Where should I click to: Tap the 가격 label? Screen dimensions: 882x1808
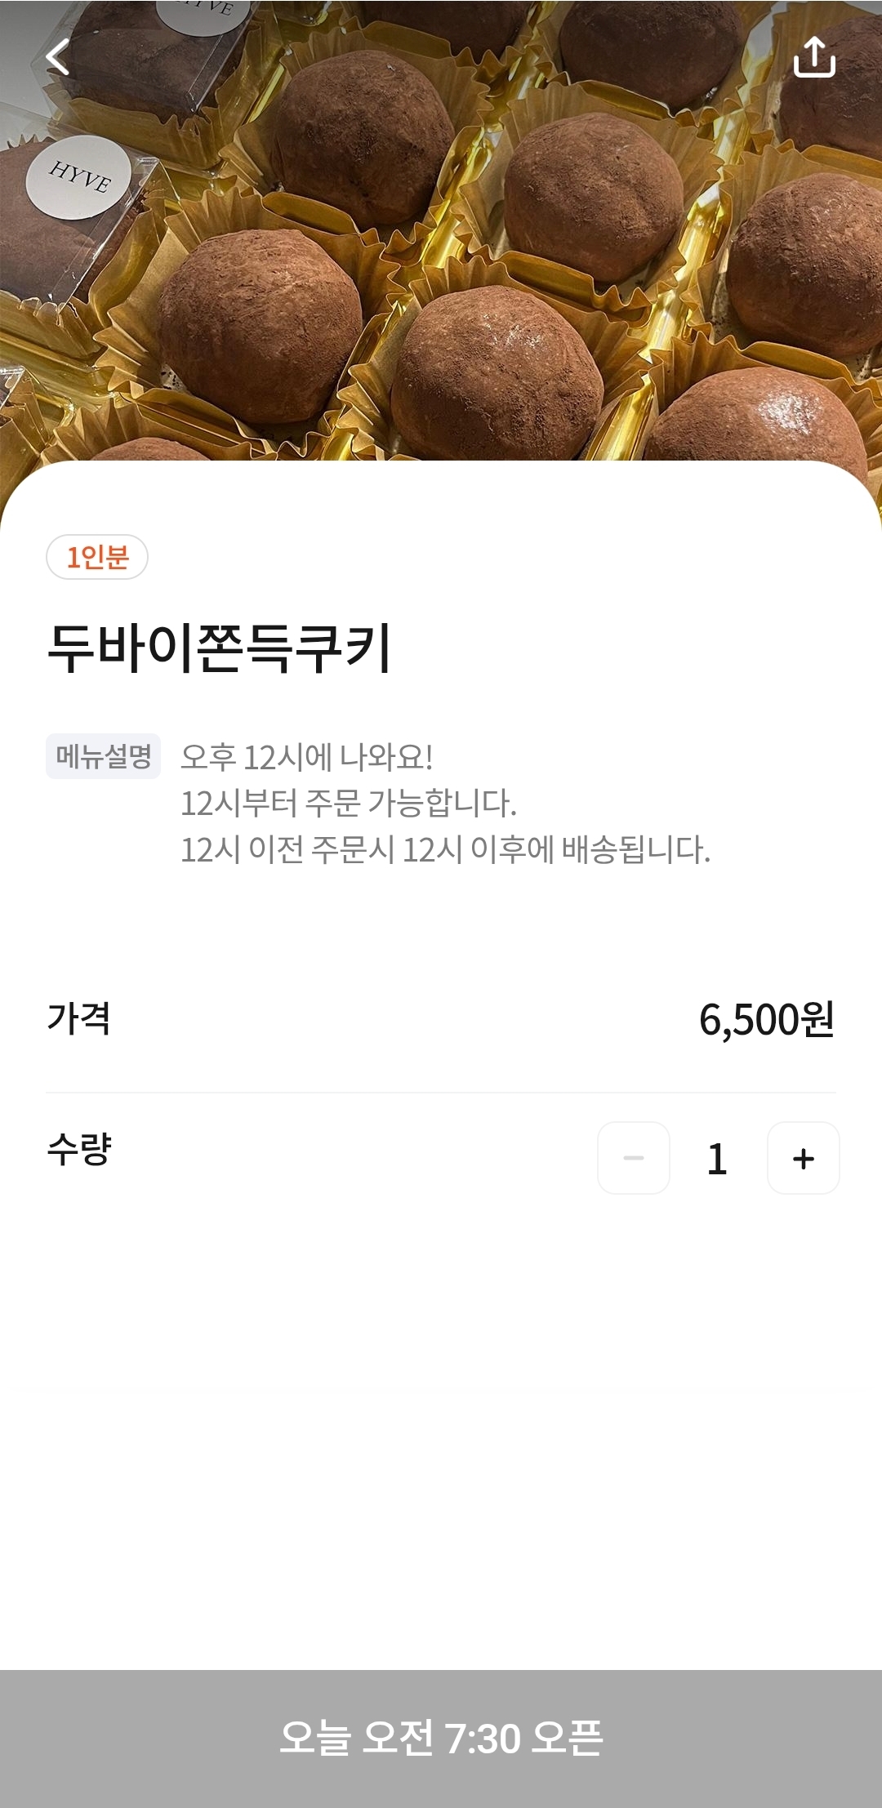click(78, 1018)
